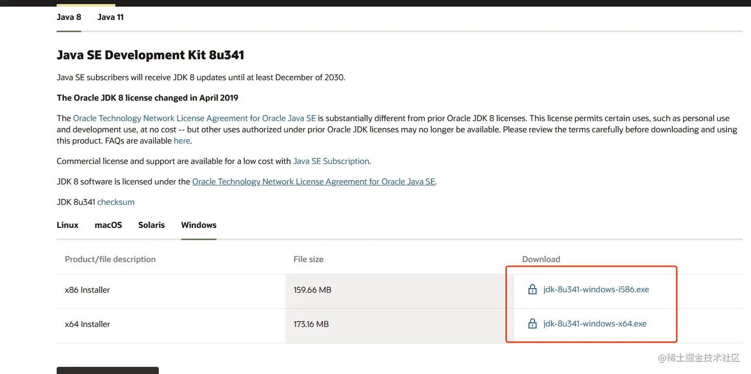Click the lock icon beside jdk-8u341-windows-x64.exe
This screenshot has width=751, height=374.
coord(532,324)
